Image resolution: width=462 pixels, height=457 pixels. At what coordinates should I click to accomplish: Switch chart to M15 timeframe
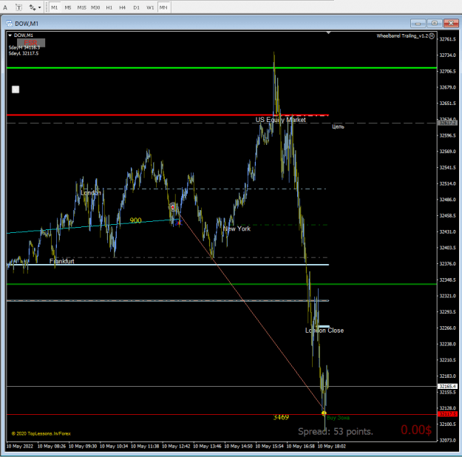point(81,7)
